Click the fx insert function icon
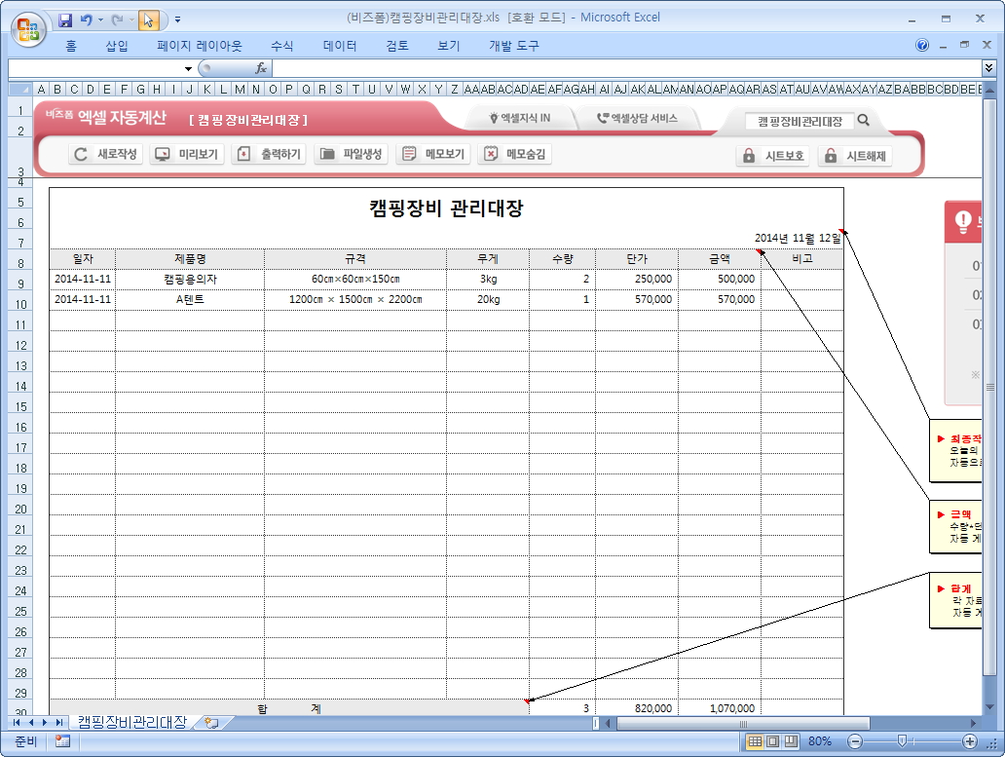1005x757 pixels. (x=261, y=68)
